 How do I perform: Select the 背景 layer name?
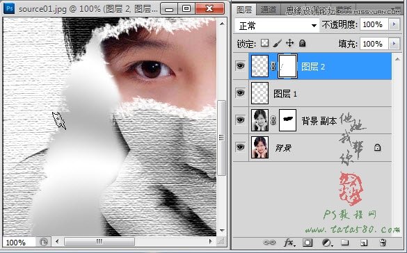click(x=283, y=148)
